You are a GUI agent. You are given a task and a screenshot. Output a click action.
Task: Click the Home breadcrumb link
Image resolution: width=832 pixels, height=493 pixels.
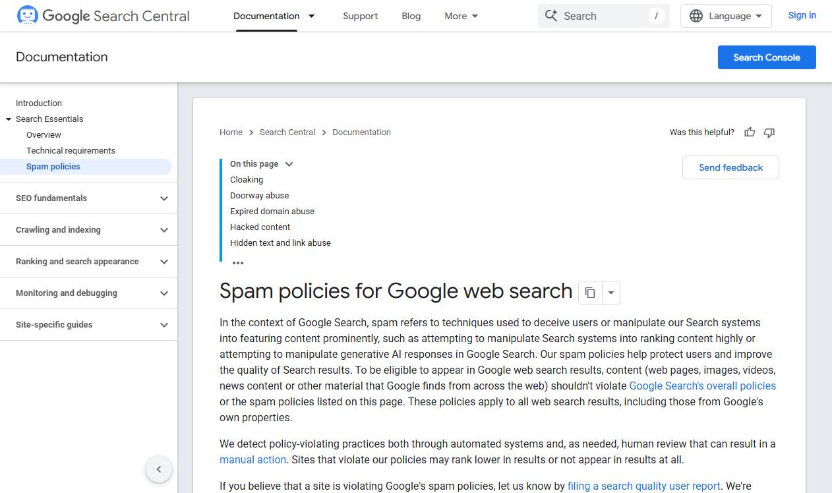pyautogui.click(x=231, y=132)
